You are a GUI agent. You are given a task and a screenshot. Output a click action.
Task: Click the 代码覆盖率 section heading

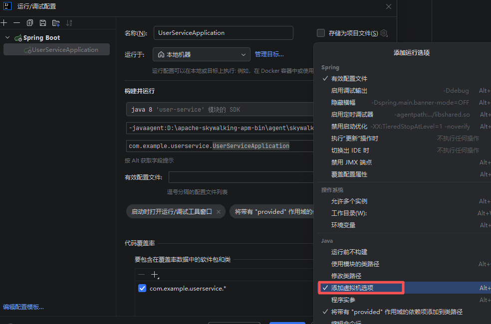pyautogui.click(x=140, y=243)
